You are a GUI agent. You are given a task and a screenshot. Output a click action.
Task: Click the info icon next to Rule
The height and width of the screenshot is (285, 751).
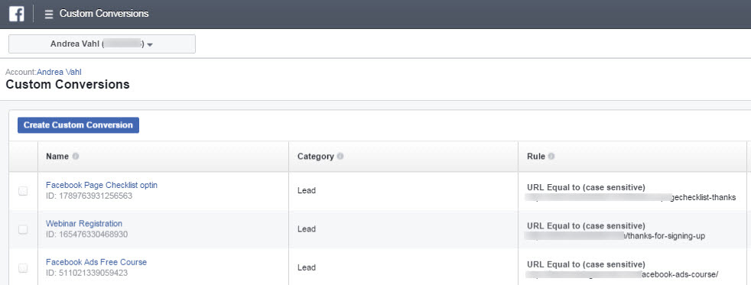pyautogui.click(x=551, y=157)
